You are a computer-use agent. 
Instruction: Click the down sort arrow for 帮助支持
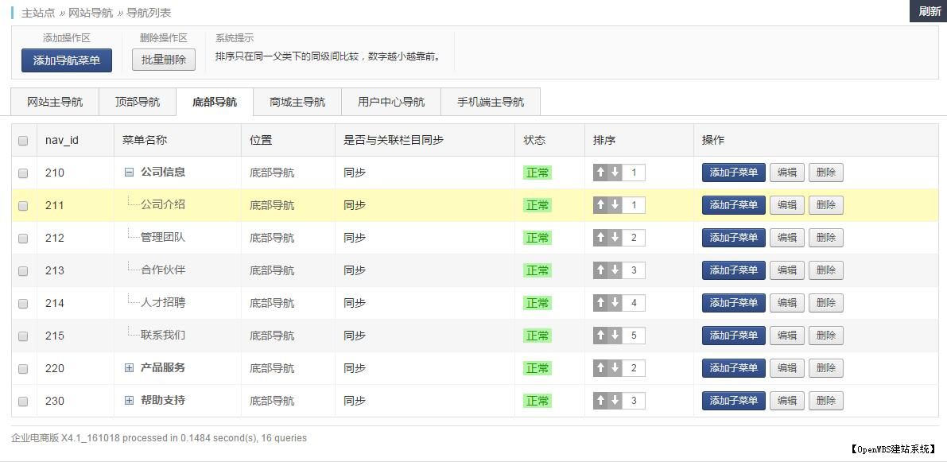click(613, 401)
